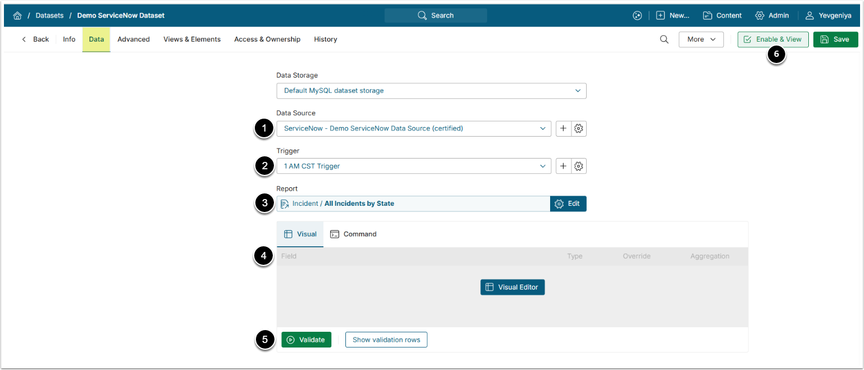Open the Admin gear menu
The width and height of the screenshot is (864, 370).
click(x=772, y=16)
